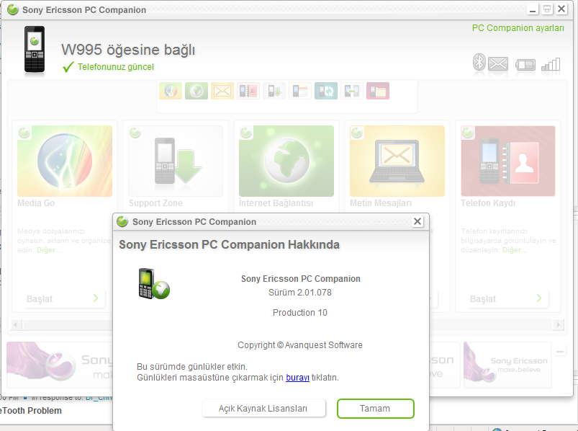Close the About dialog with X

click(417, 222)
